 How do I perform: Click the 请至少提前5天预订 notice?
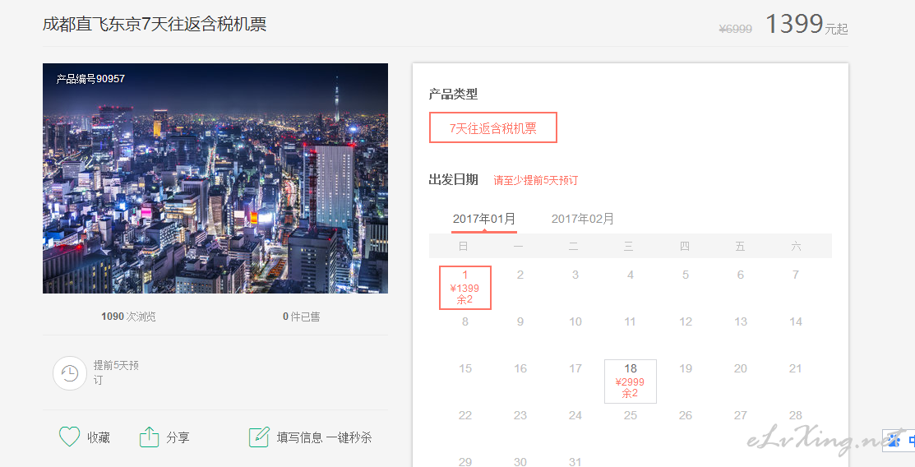[x=536, y=180]
